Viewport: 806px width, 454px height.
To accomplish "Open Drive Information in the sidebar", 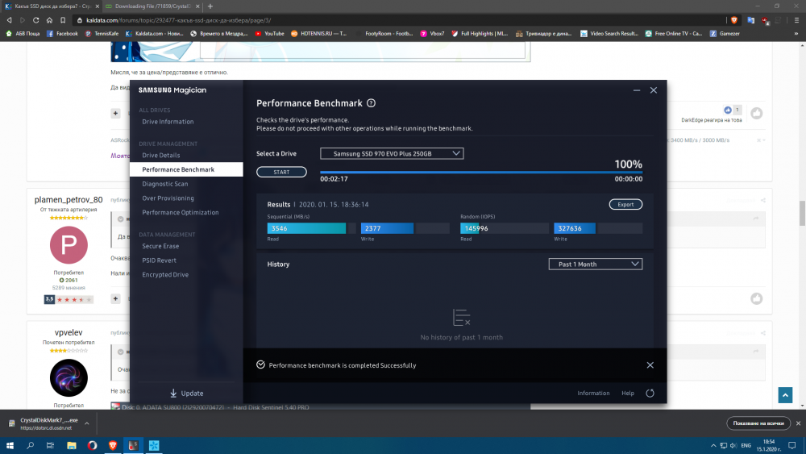I will (168, 122).
